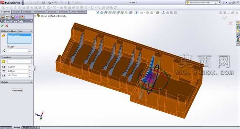Switch to the Features tab
This screenshot has height=129, width=240.
pos(6,12)
